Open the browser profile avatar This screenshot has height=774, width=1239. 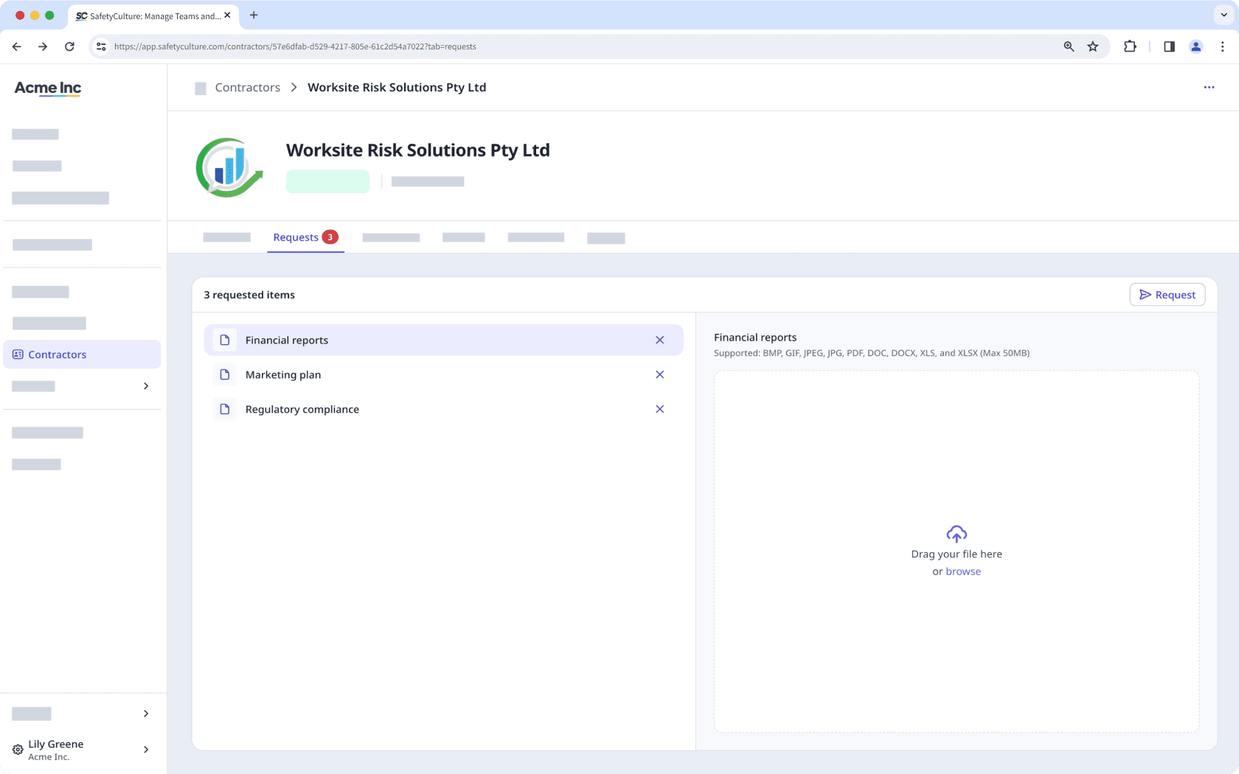[1196, 46]
